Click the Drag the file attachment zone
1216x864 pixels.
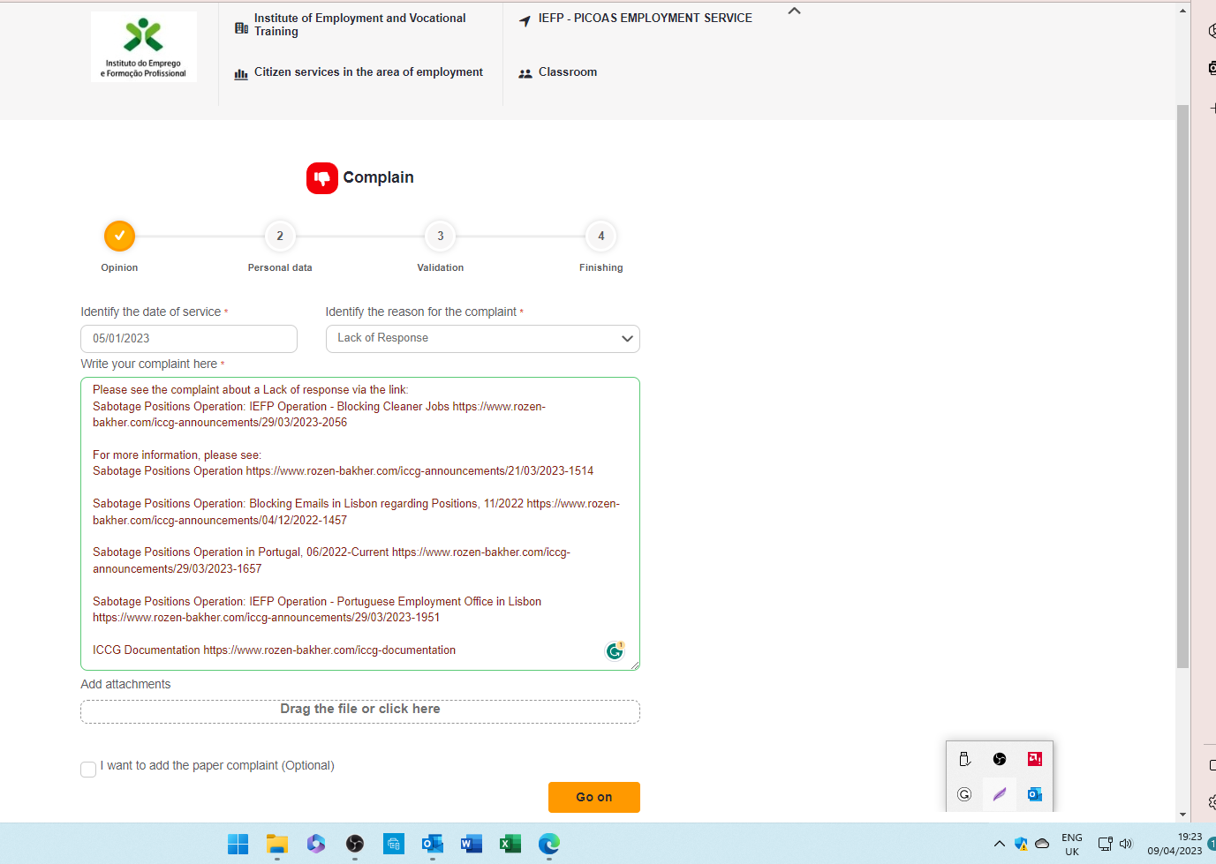coord(359,710)
